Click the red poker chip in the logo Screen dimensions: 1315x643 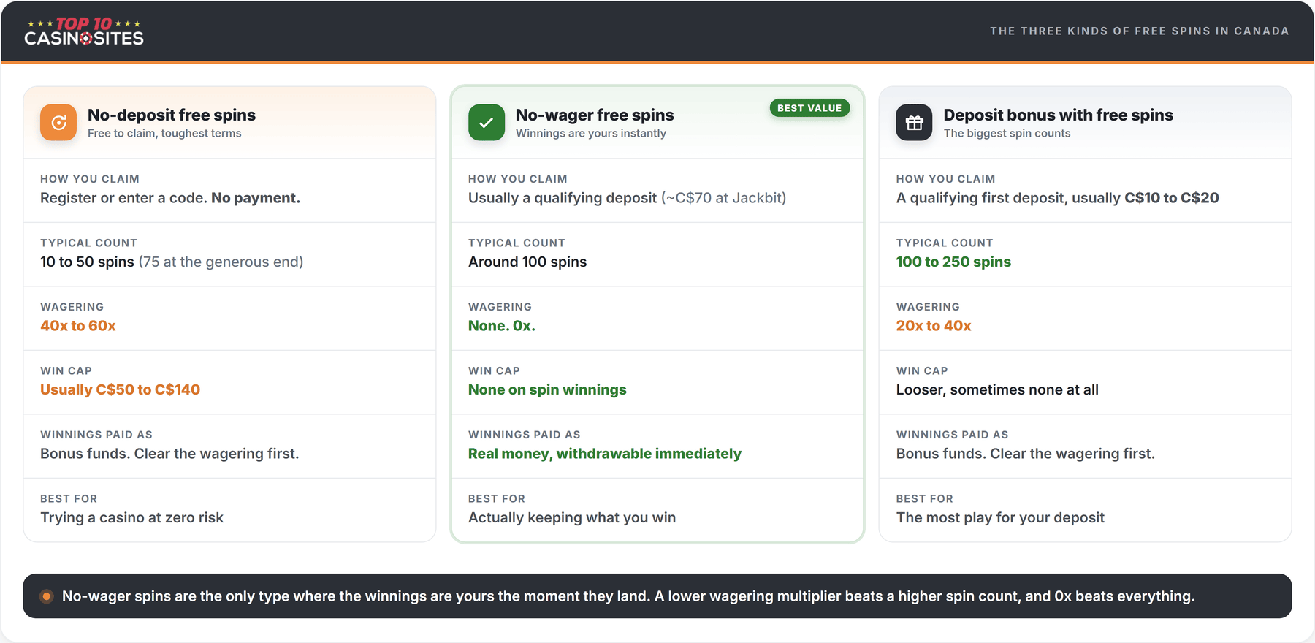pyautogui.click(x=86, y=38)
